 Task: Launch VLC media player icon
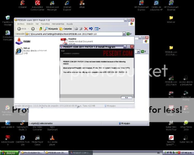(x=52, y=141)
